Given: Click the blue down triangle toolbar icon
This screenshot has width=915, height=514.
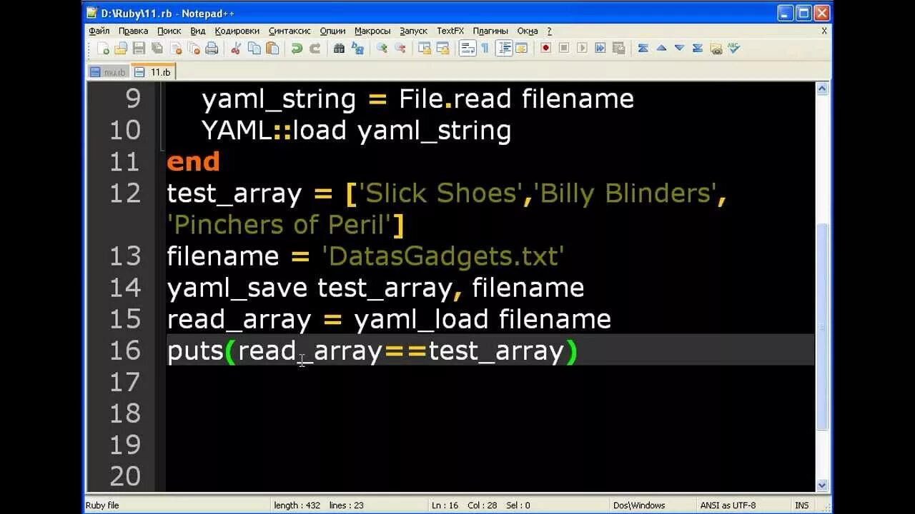Looking at the screenshot, I should [679, 49].
